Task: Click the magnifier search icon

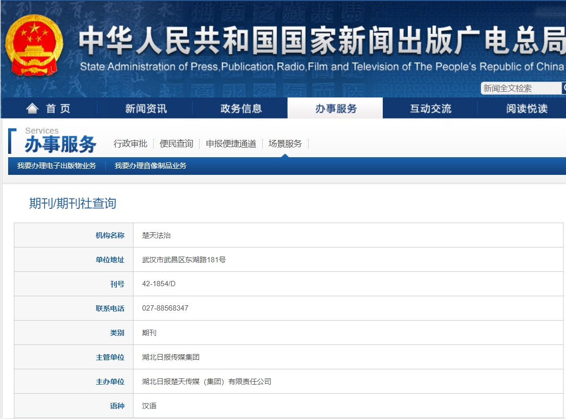Action: click(564, 88)
